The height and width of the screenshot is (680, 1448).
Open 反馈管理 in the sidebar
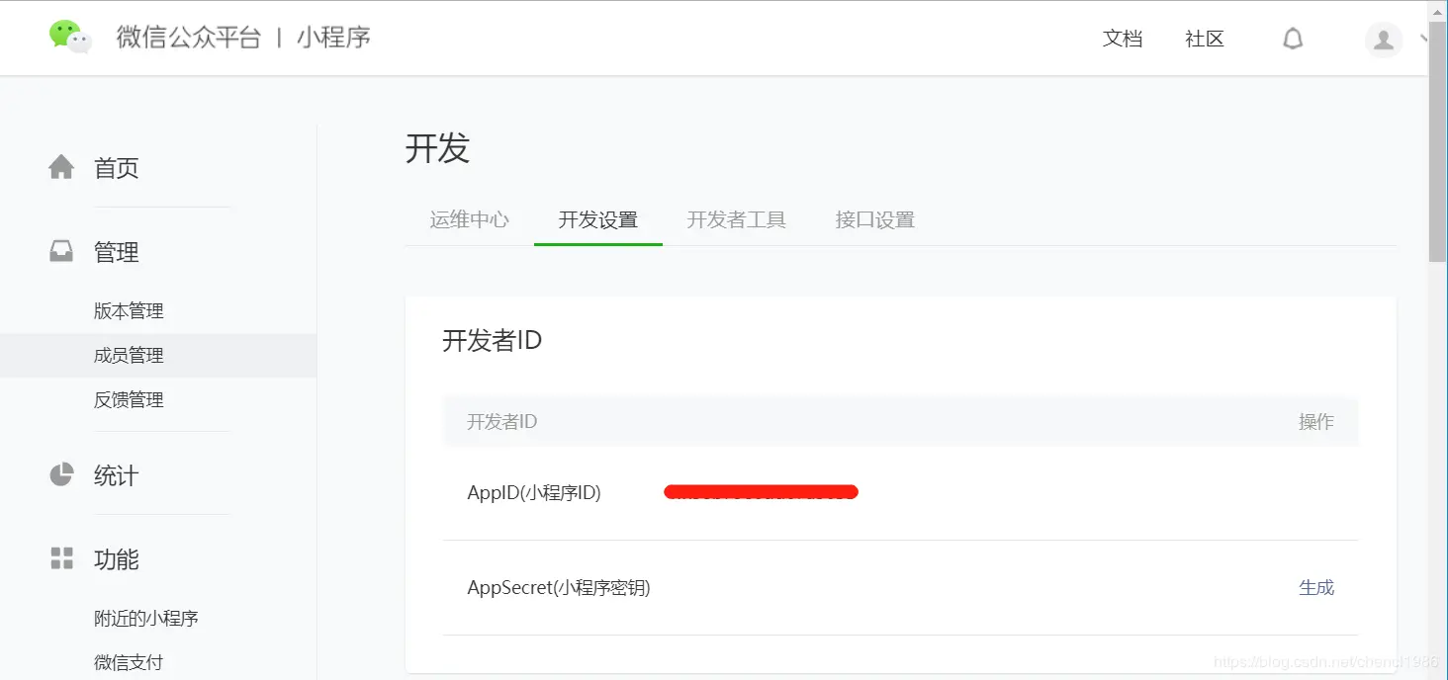pos(129,400)
